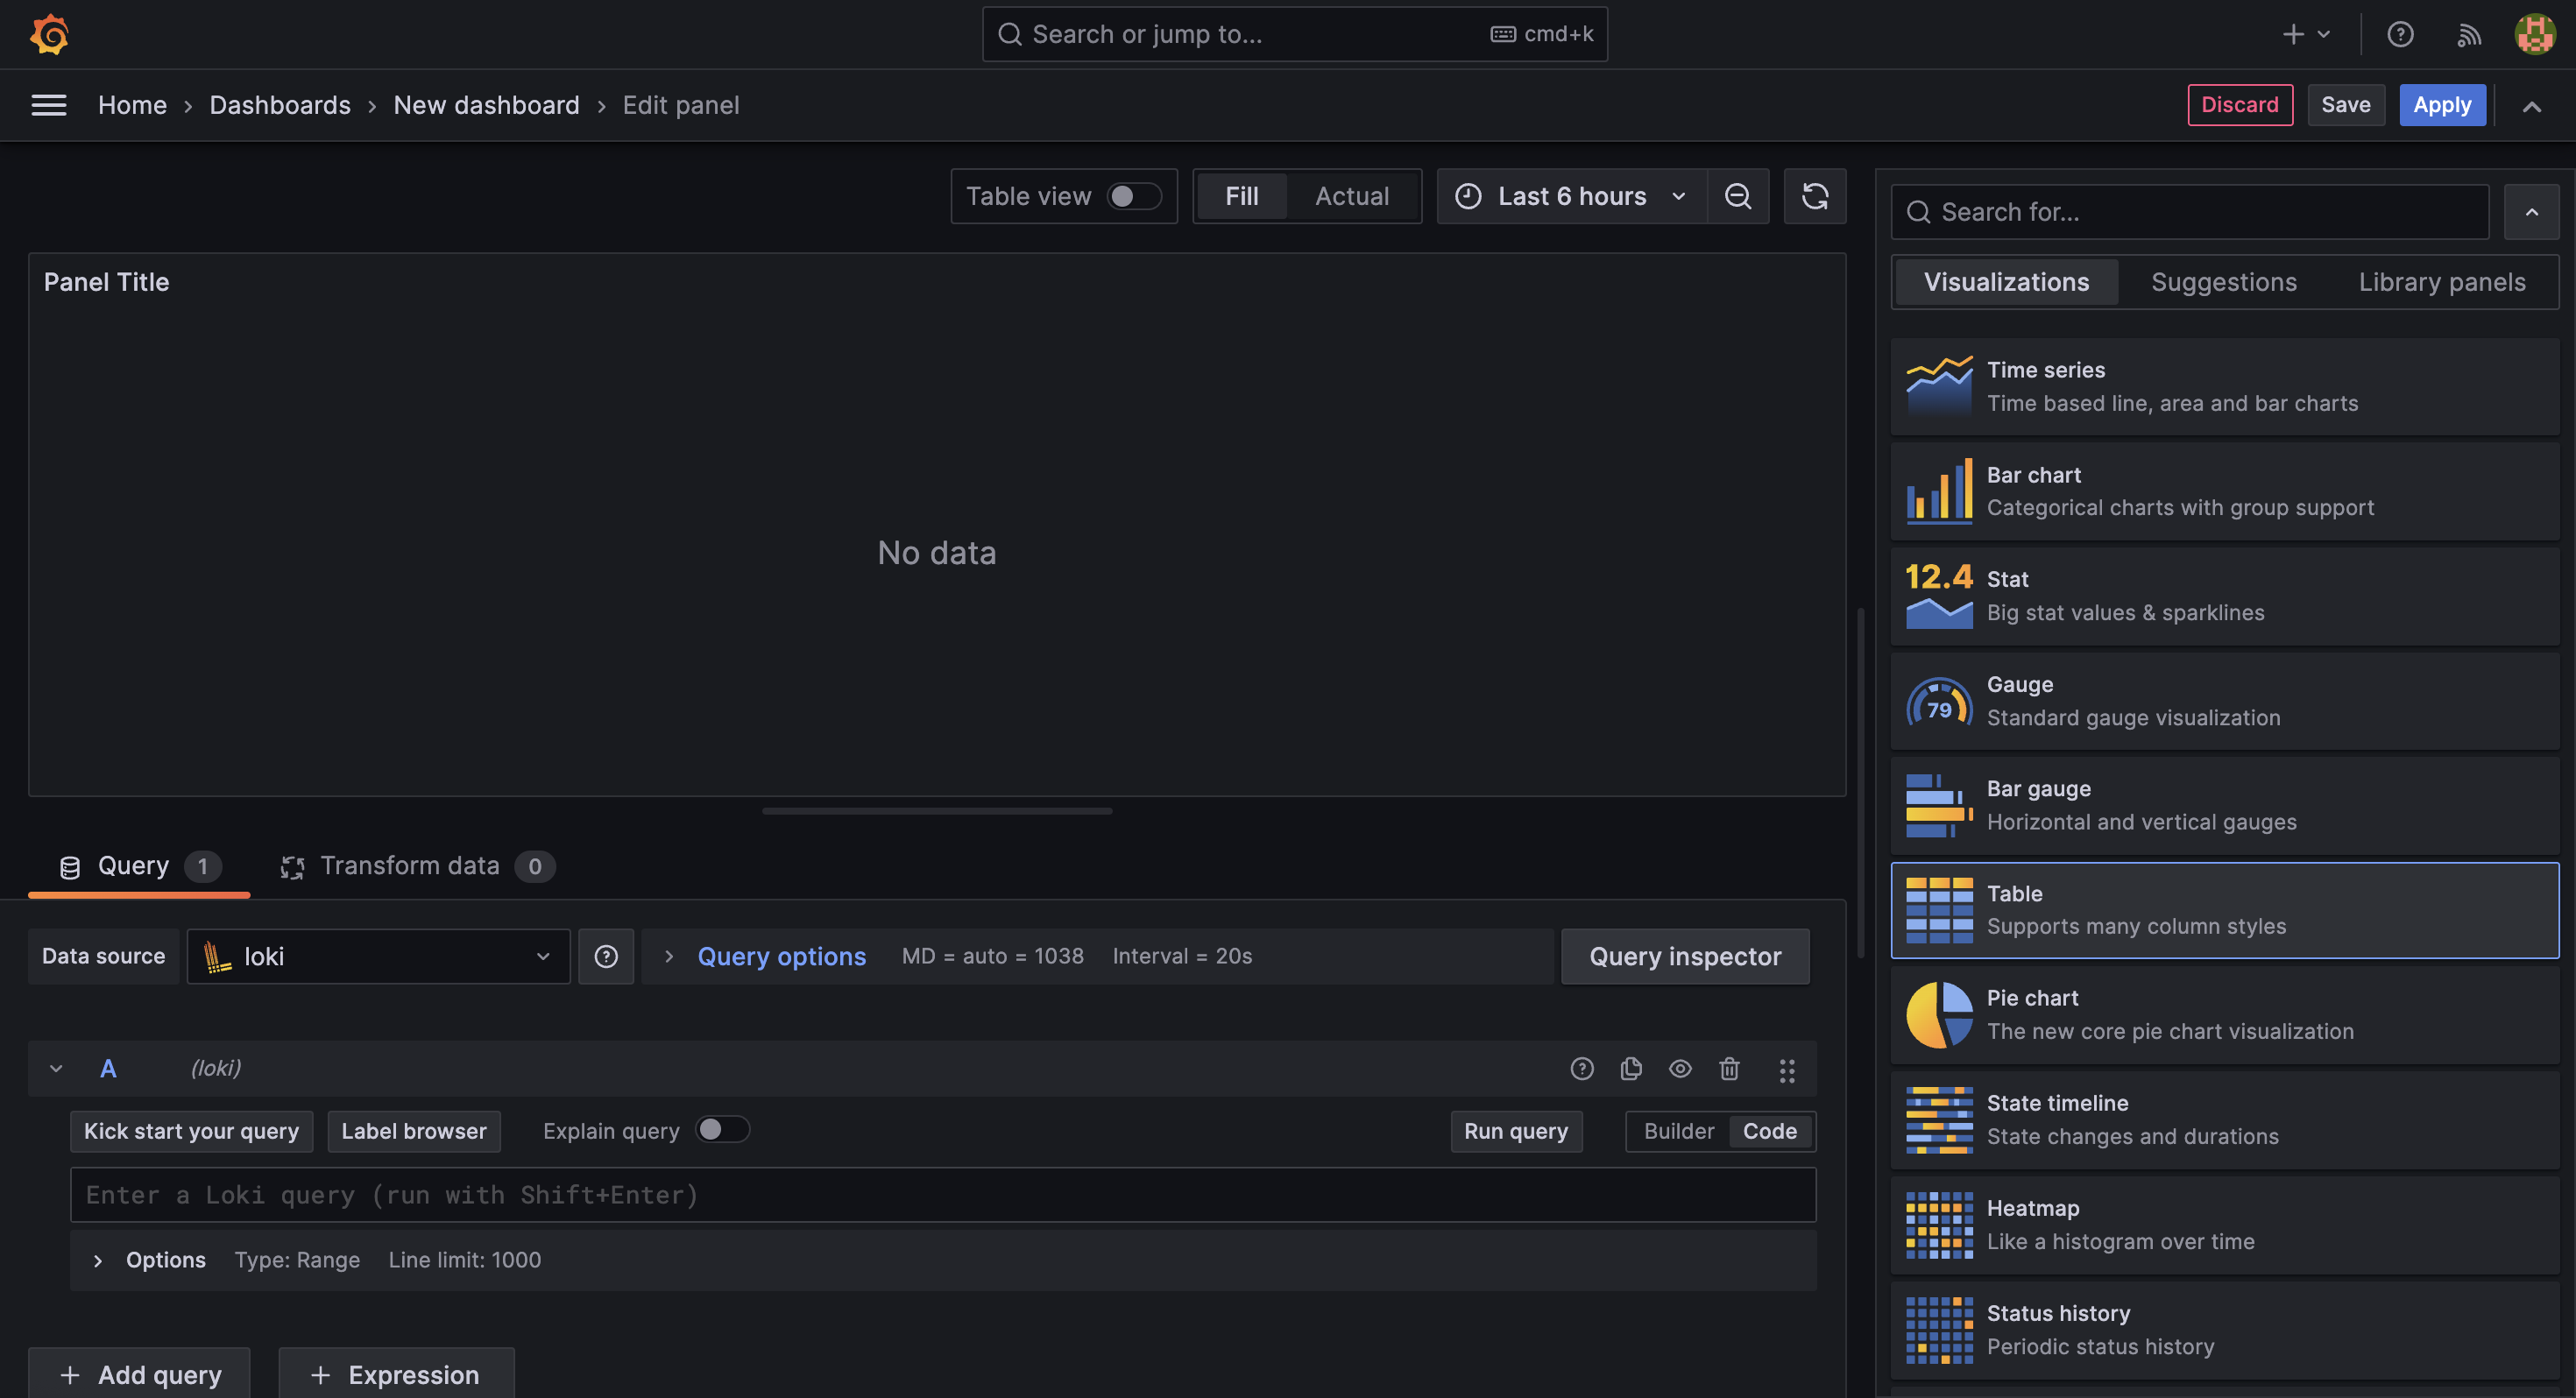This screenshot has width=2576, height=1398.
Task: Toggle the Table view switch
Action: click(1134, 196)
